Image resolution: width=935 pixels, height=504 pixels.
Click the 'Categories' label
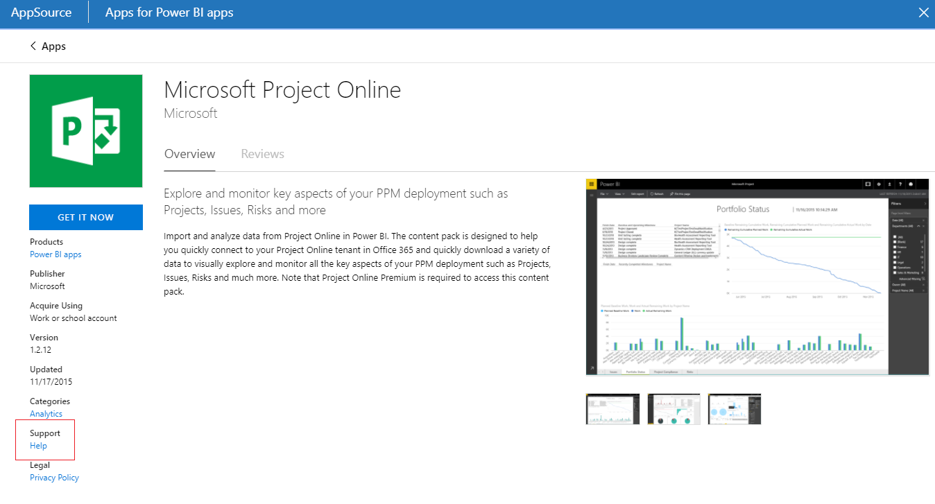coord(50,401)
